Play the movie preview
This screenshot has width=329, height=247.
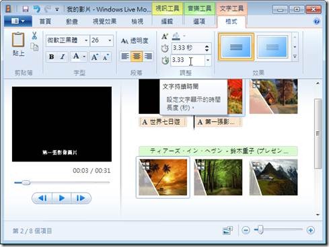click(62, 198)
